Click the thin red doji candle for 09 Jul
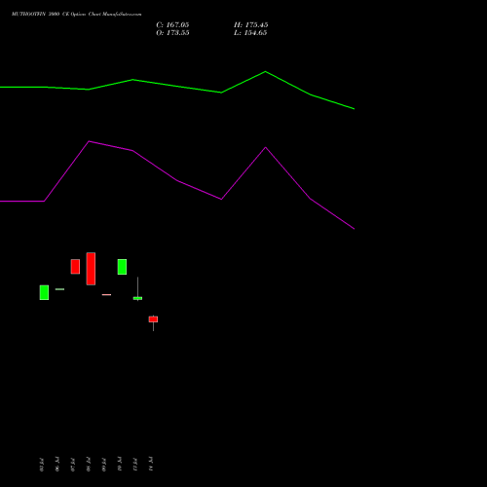This screenshot has height=487, width=487. [x=106, y=295]
